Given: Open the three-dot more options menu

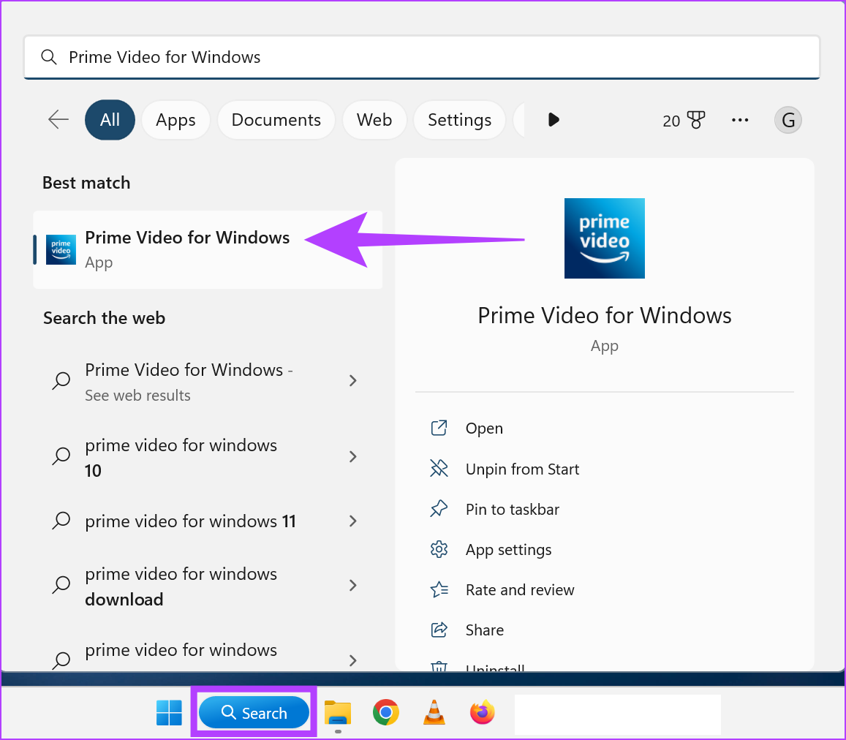Looking at the screenshot, I should (x=740, y=120).
